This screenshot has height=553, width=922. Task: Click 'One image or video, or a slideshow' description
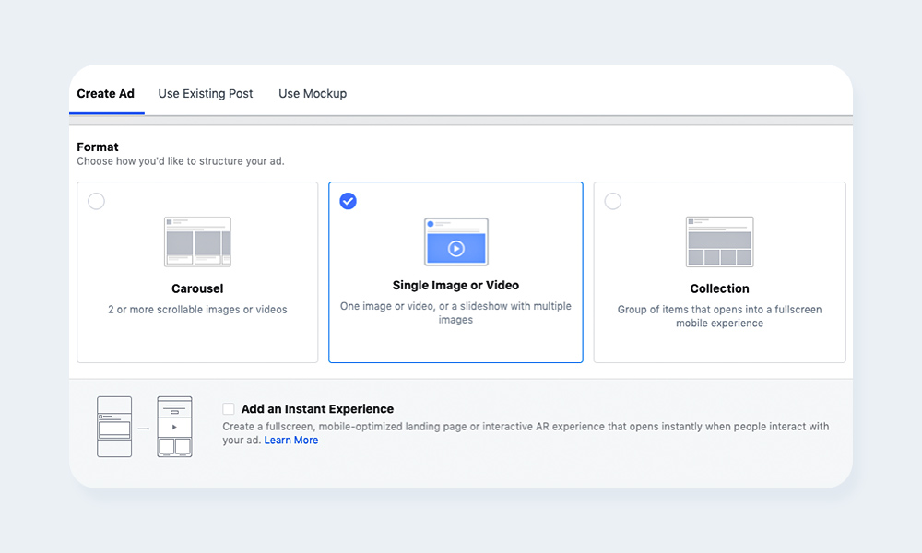pos(455,312)
